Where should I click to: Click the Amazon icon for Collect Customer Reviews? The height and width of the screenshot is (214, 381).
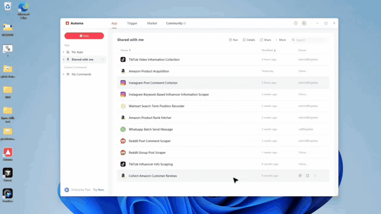coord(123,176)
